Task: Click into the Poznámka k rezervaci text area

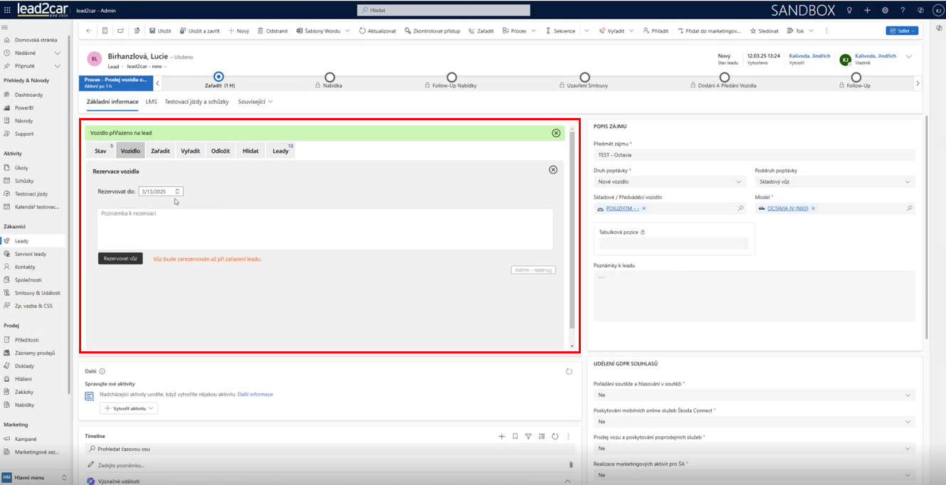Action: click(x=325, y=228)
